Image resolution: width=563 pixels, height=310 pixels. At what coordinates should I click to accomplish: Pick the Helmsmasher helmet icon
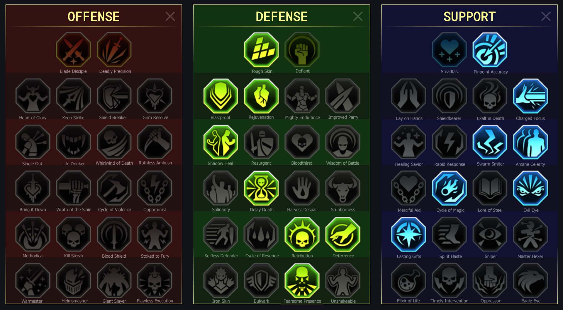pyautogui.click(x=74, y=281)
